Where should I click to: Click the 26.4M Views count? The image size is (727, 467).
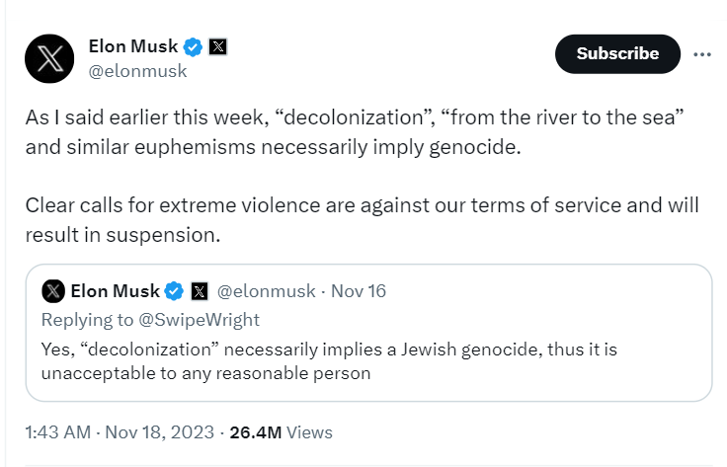[x=281, y=432]
